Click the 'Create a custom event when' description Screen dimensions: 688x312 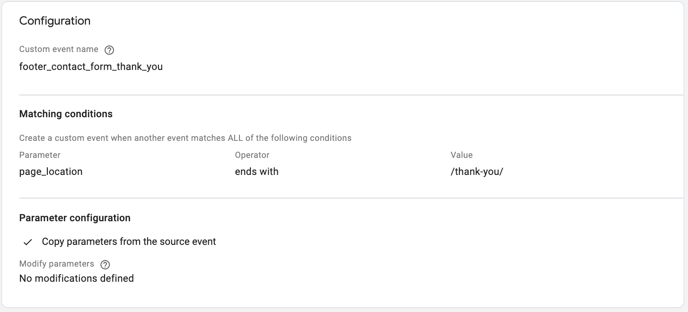tap(185, 138)
